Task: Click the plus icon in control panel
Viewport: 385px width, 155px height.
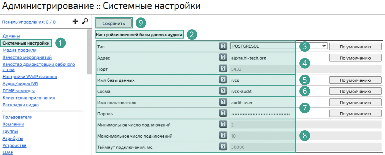Action: (x=75, y=21)
